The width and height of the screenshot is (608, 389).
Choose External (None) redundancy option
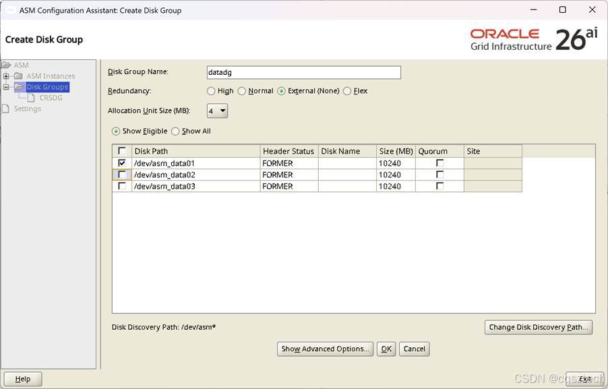[282, 91]
